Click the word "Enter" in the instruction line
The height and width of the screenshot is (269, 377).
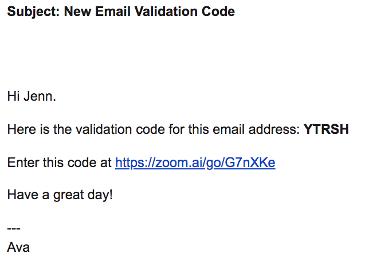tap(22, 163)
